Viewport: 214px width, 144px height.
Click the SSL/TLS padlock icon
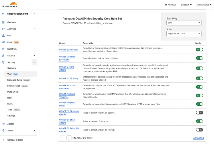[3, 56]
